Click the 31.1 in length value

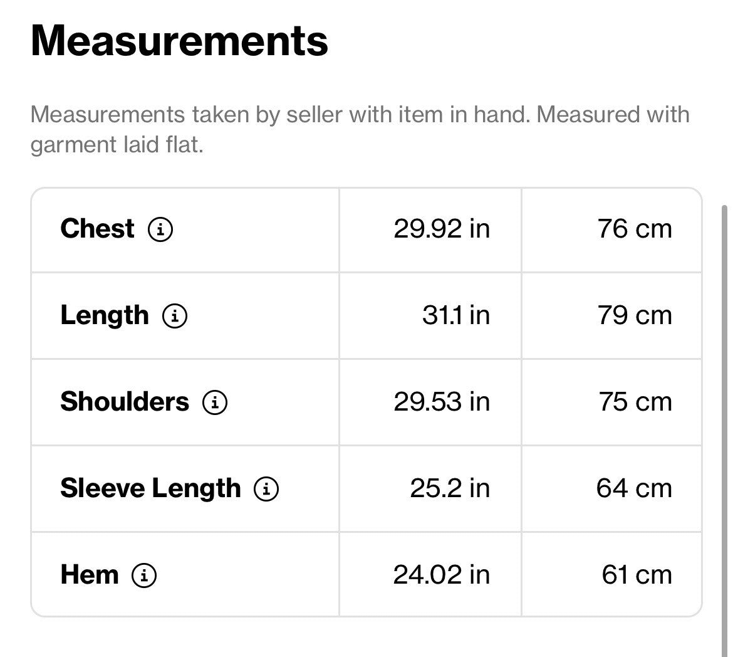(x=456, y=315)
